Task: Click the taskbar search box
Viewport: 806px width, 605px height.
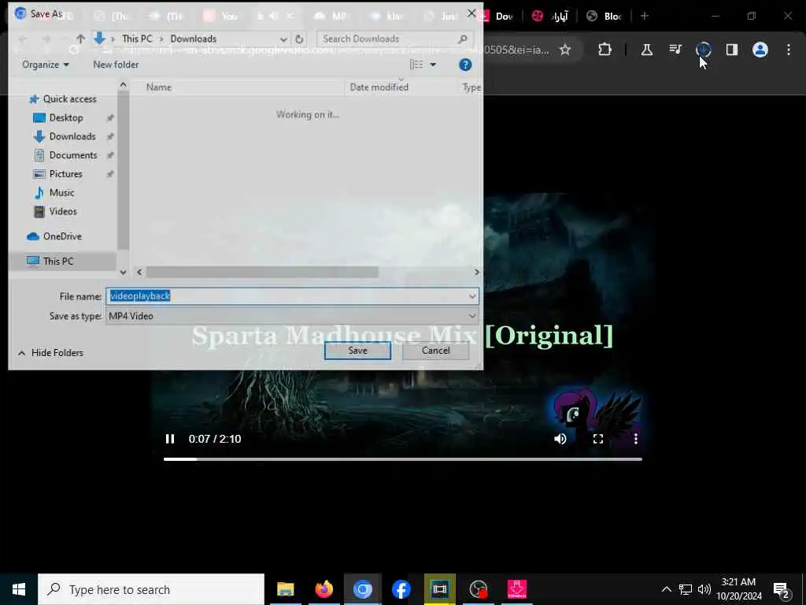Action: tap(151, 589)
